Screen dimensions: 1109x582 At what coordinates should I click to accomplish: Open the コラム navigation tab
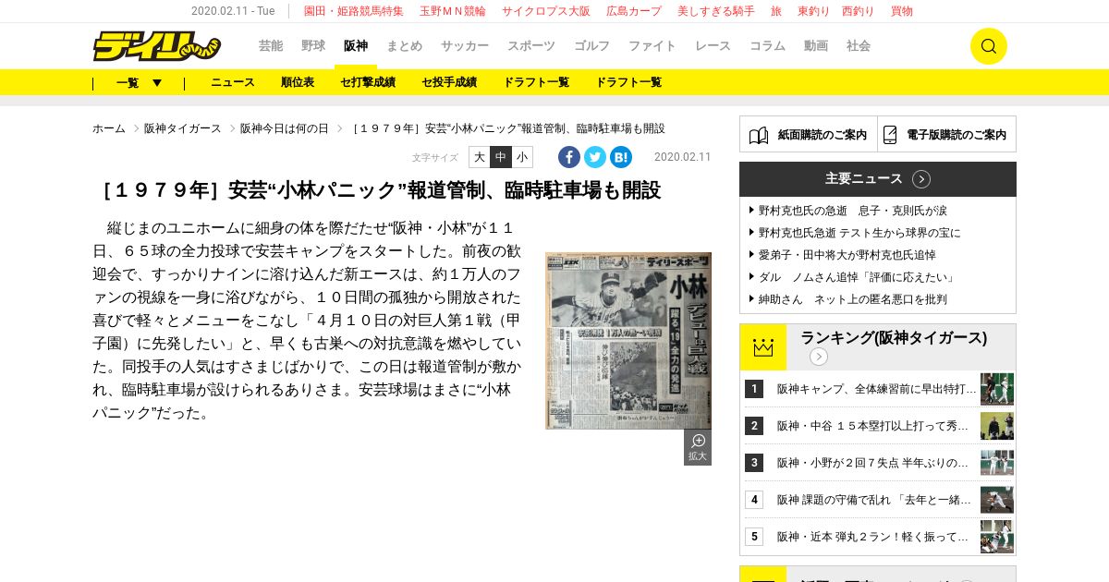[x=767, y=45]
